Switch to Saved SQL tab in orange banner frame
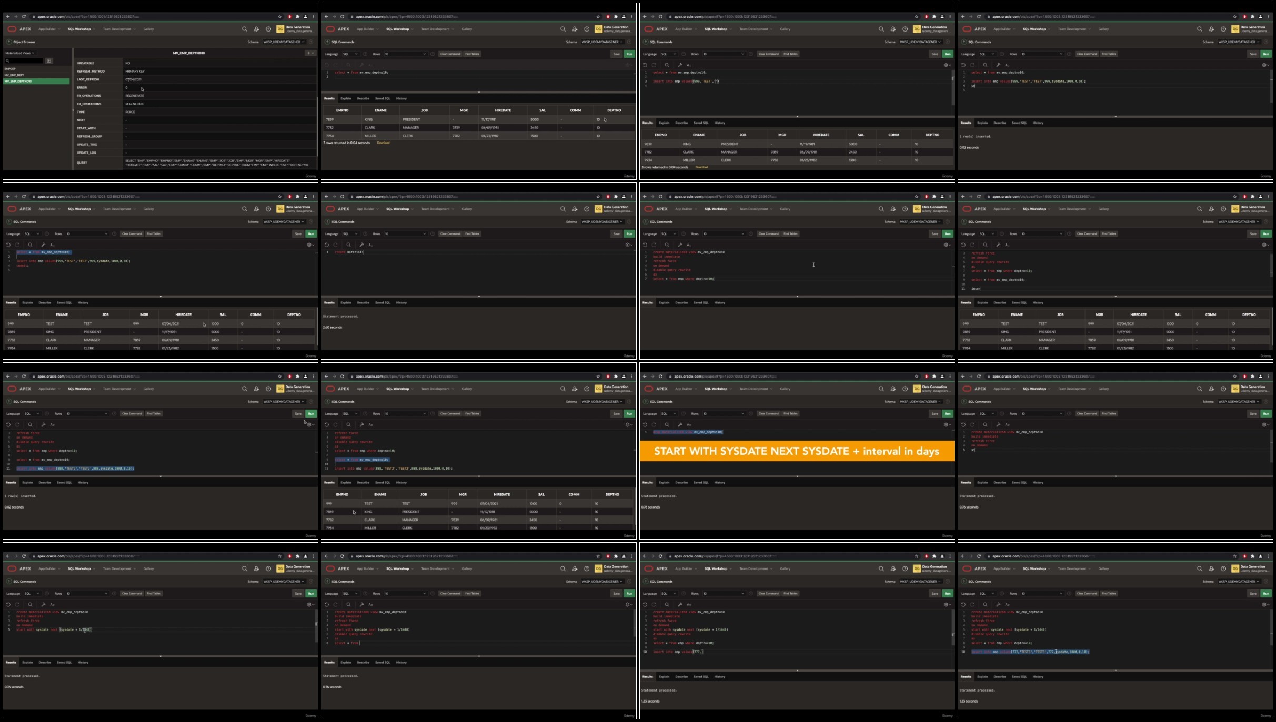Viewport: 1276px width, 722px height. coord(701,482)
